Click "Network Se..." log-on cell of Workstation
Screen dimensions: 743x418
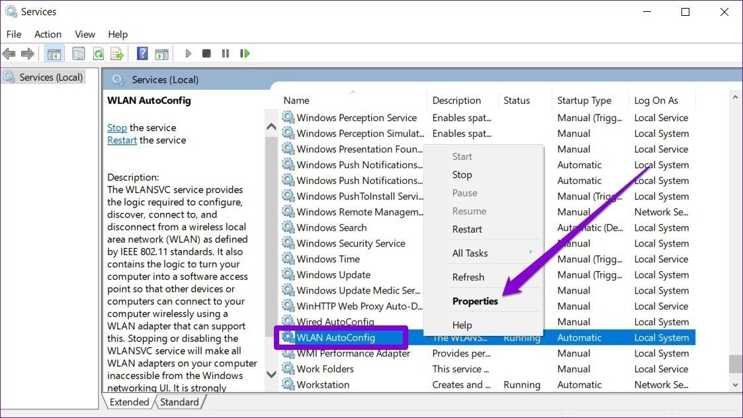point(661,384)
